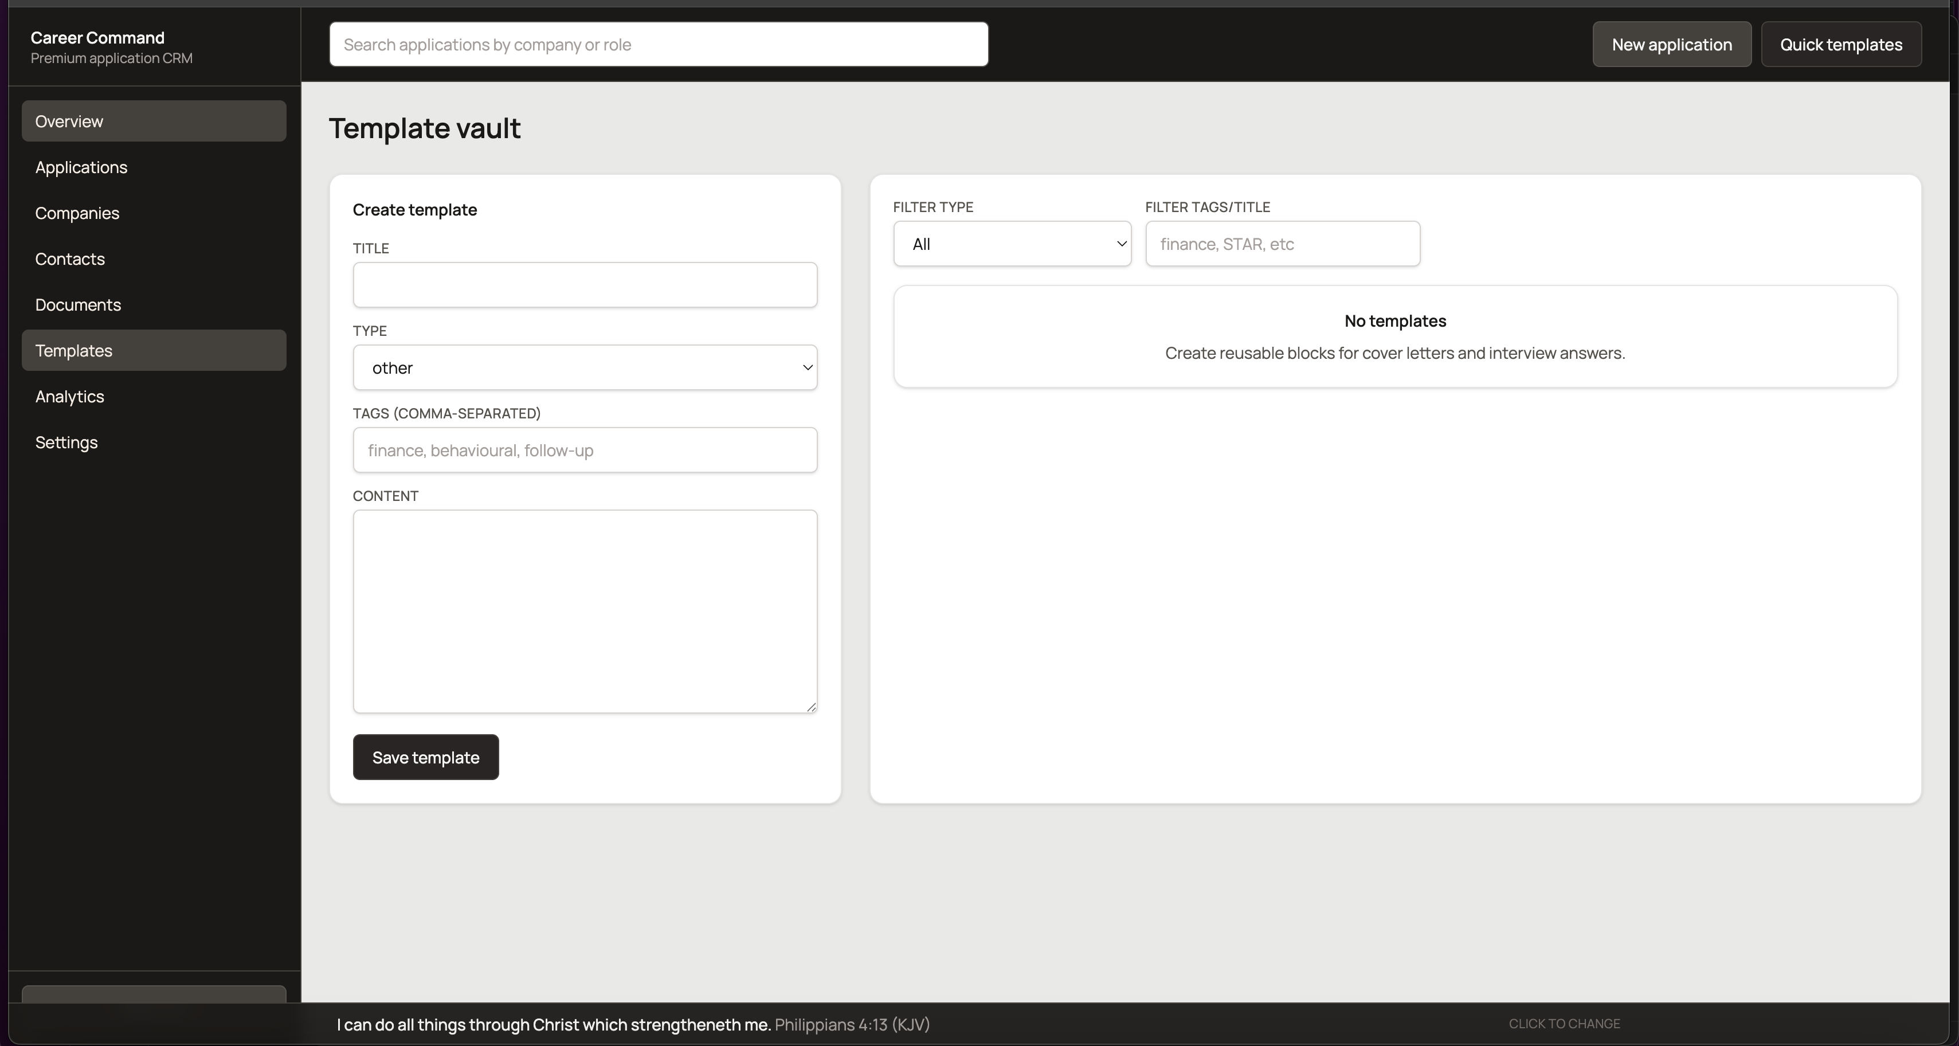
Task: Click CLICK TO CHANGE on the verse bar
Action: tap(1563, 1023)
